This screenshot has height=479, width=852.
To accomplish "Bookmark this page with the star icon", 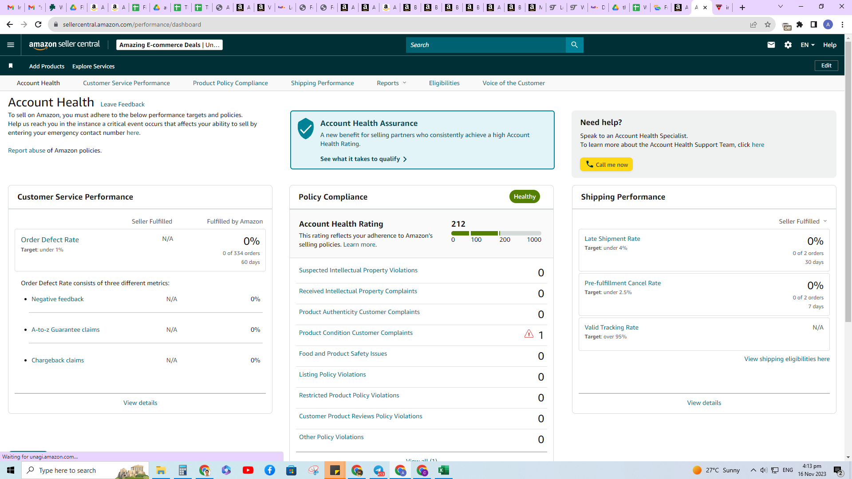I will pyautogui.click(x=768, y=24).
